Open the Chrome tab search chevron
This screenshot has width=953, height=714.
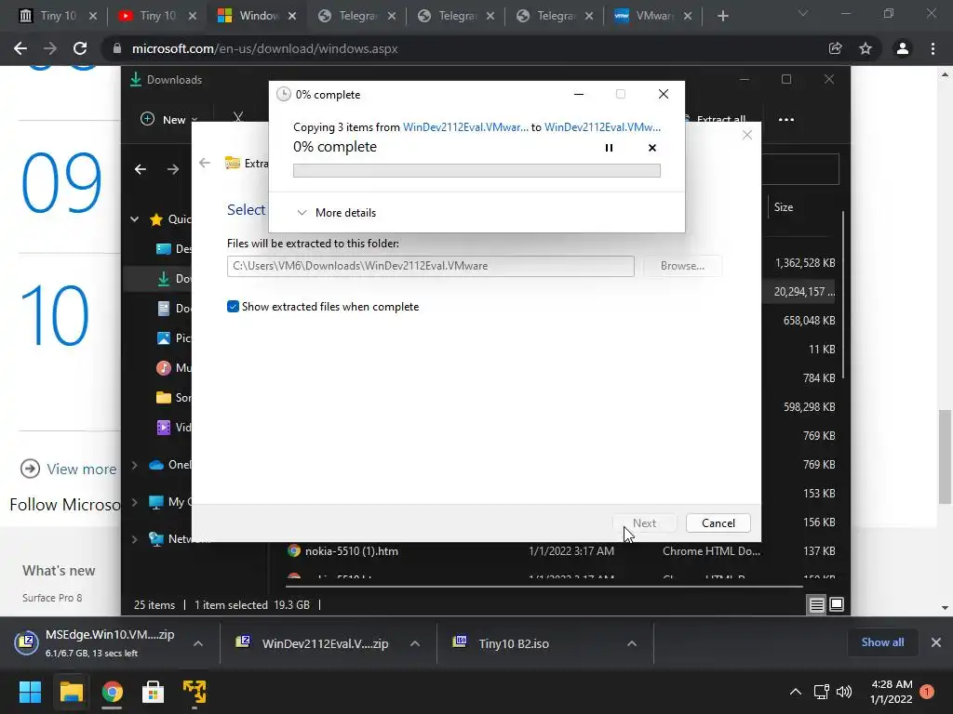[803, 13]
